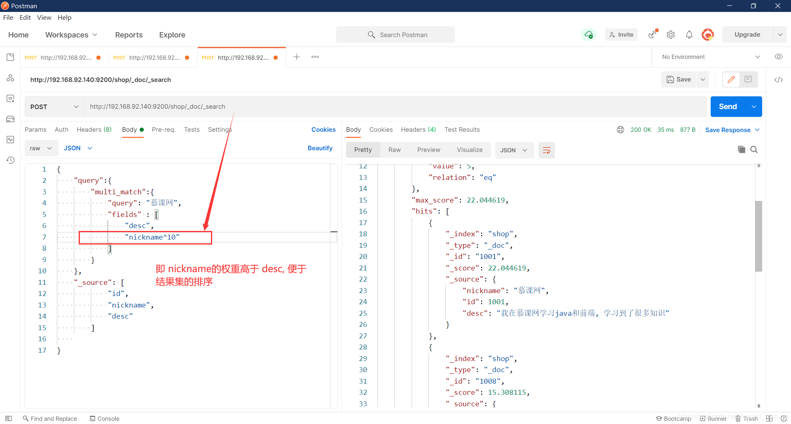This screenshot has width=791, height=424.
Task: Open the tab options three-dot menu
Action: pos(315,57)
